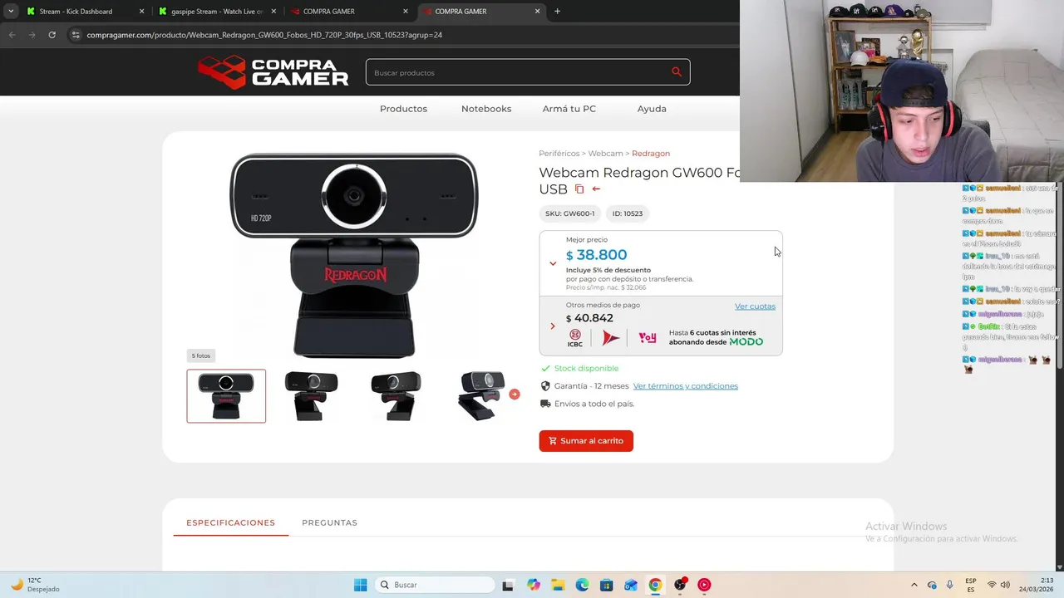
Task: Open the site information icon in the address bar
Action: coord(76,35)
